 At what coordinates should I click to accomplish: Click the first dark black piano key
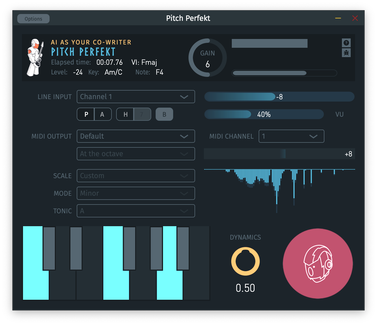49,248
